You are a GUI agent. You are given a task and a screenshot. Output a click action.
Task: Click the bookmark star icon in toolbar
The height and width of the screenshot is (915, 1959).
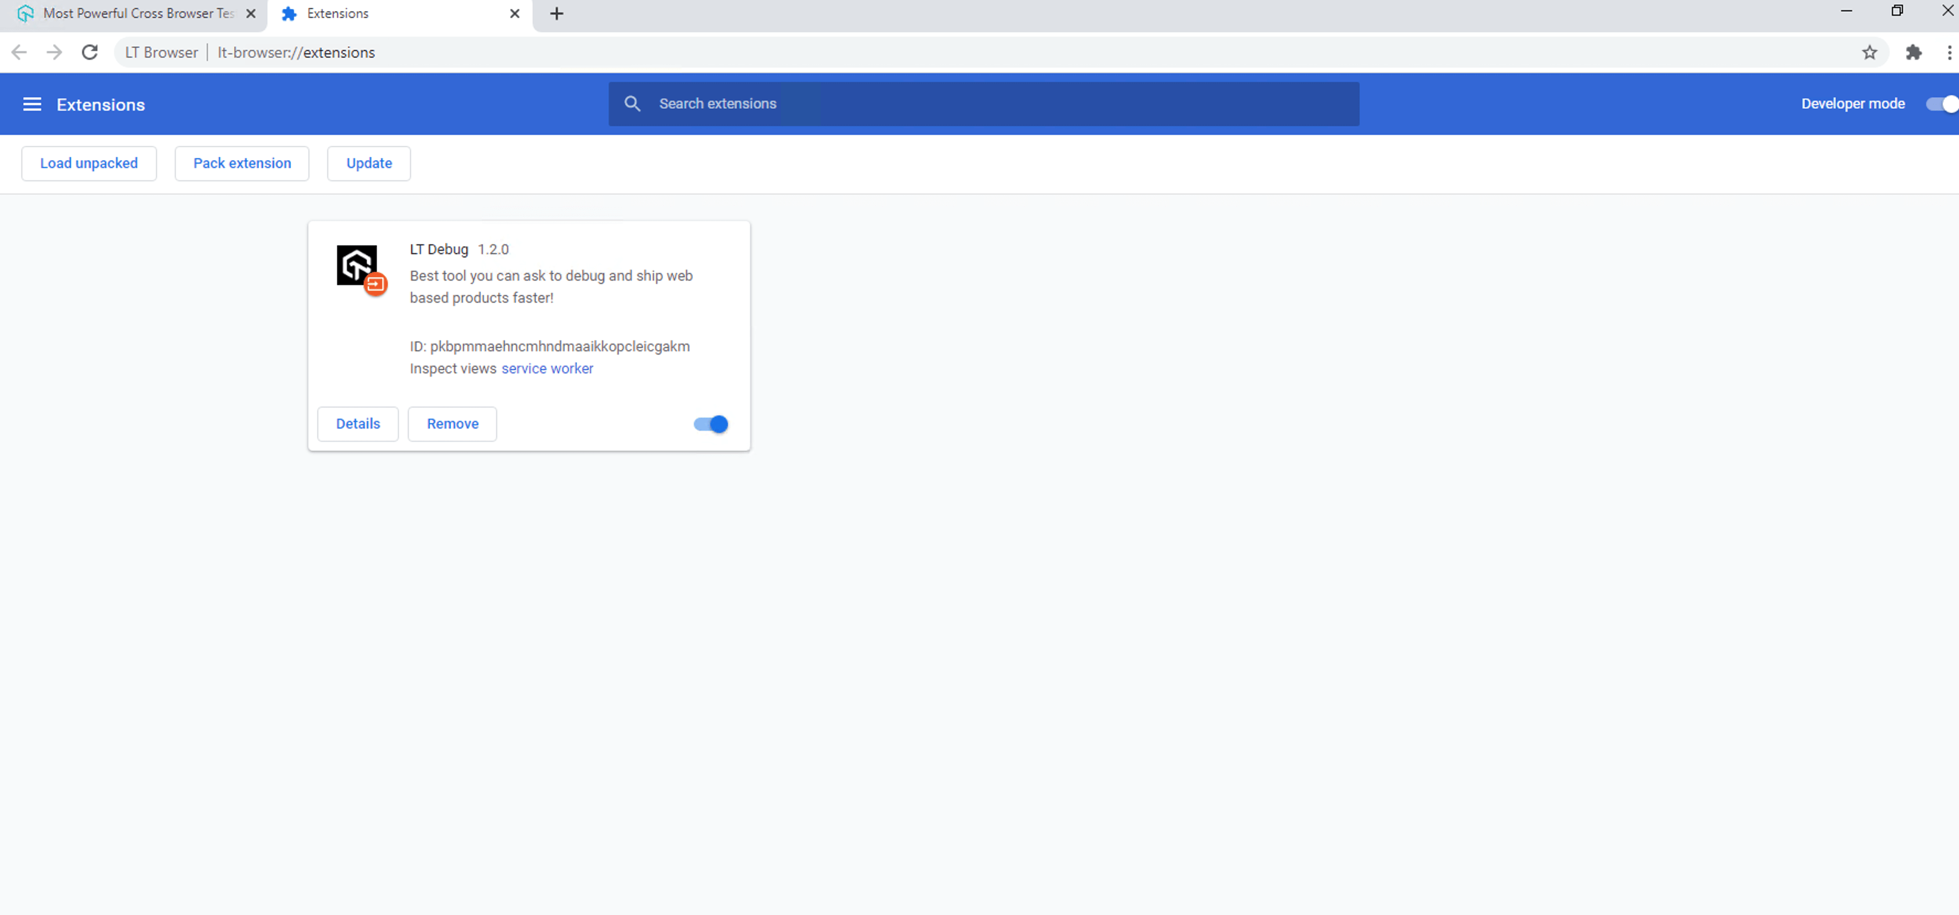1868,52
